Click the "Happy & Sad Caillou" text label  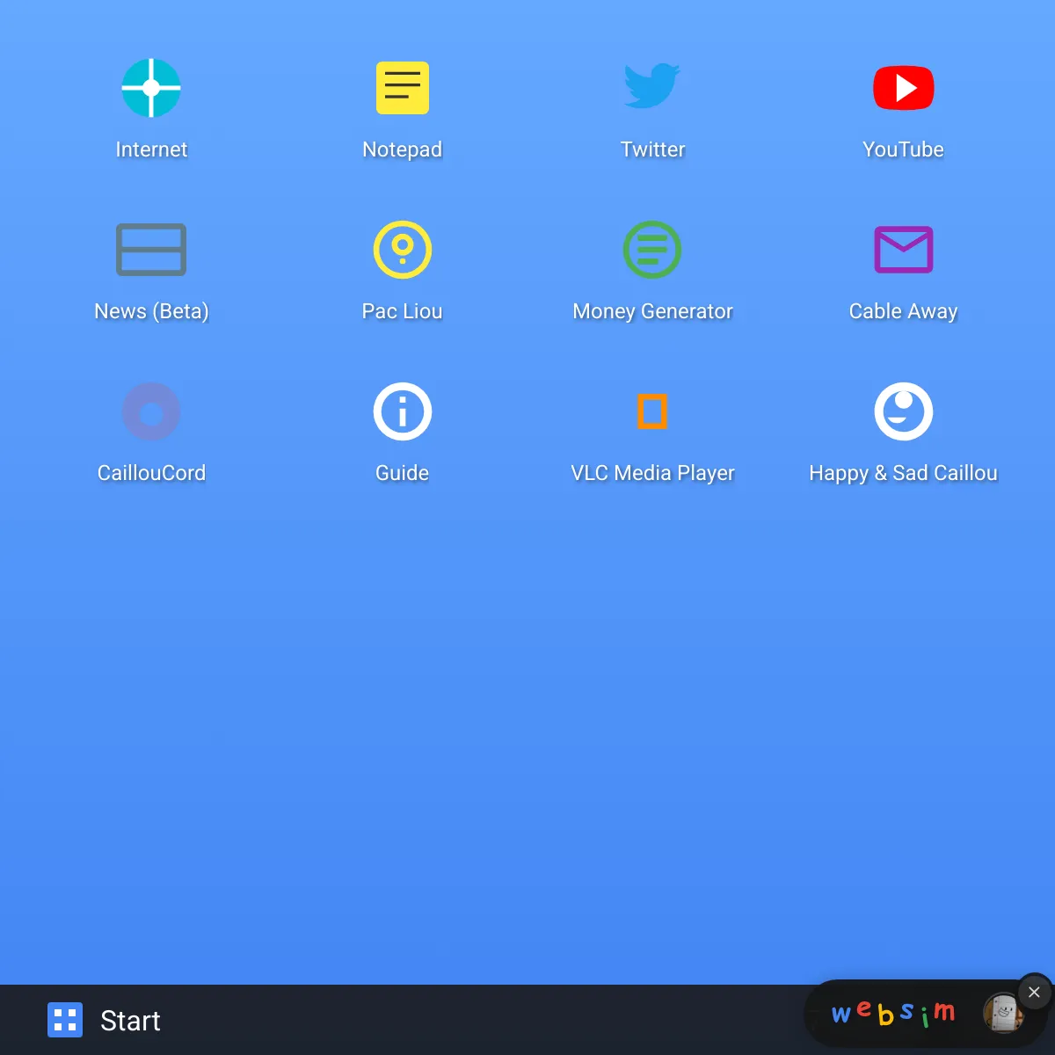tap(903, 473)
